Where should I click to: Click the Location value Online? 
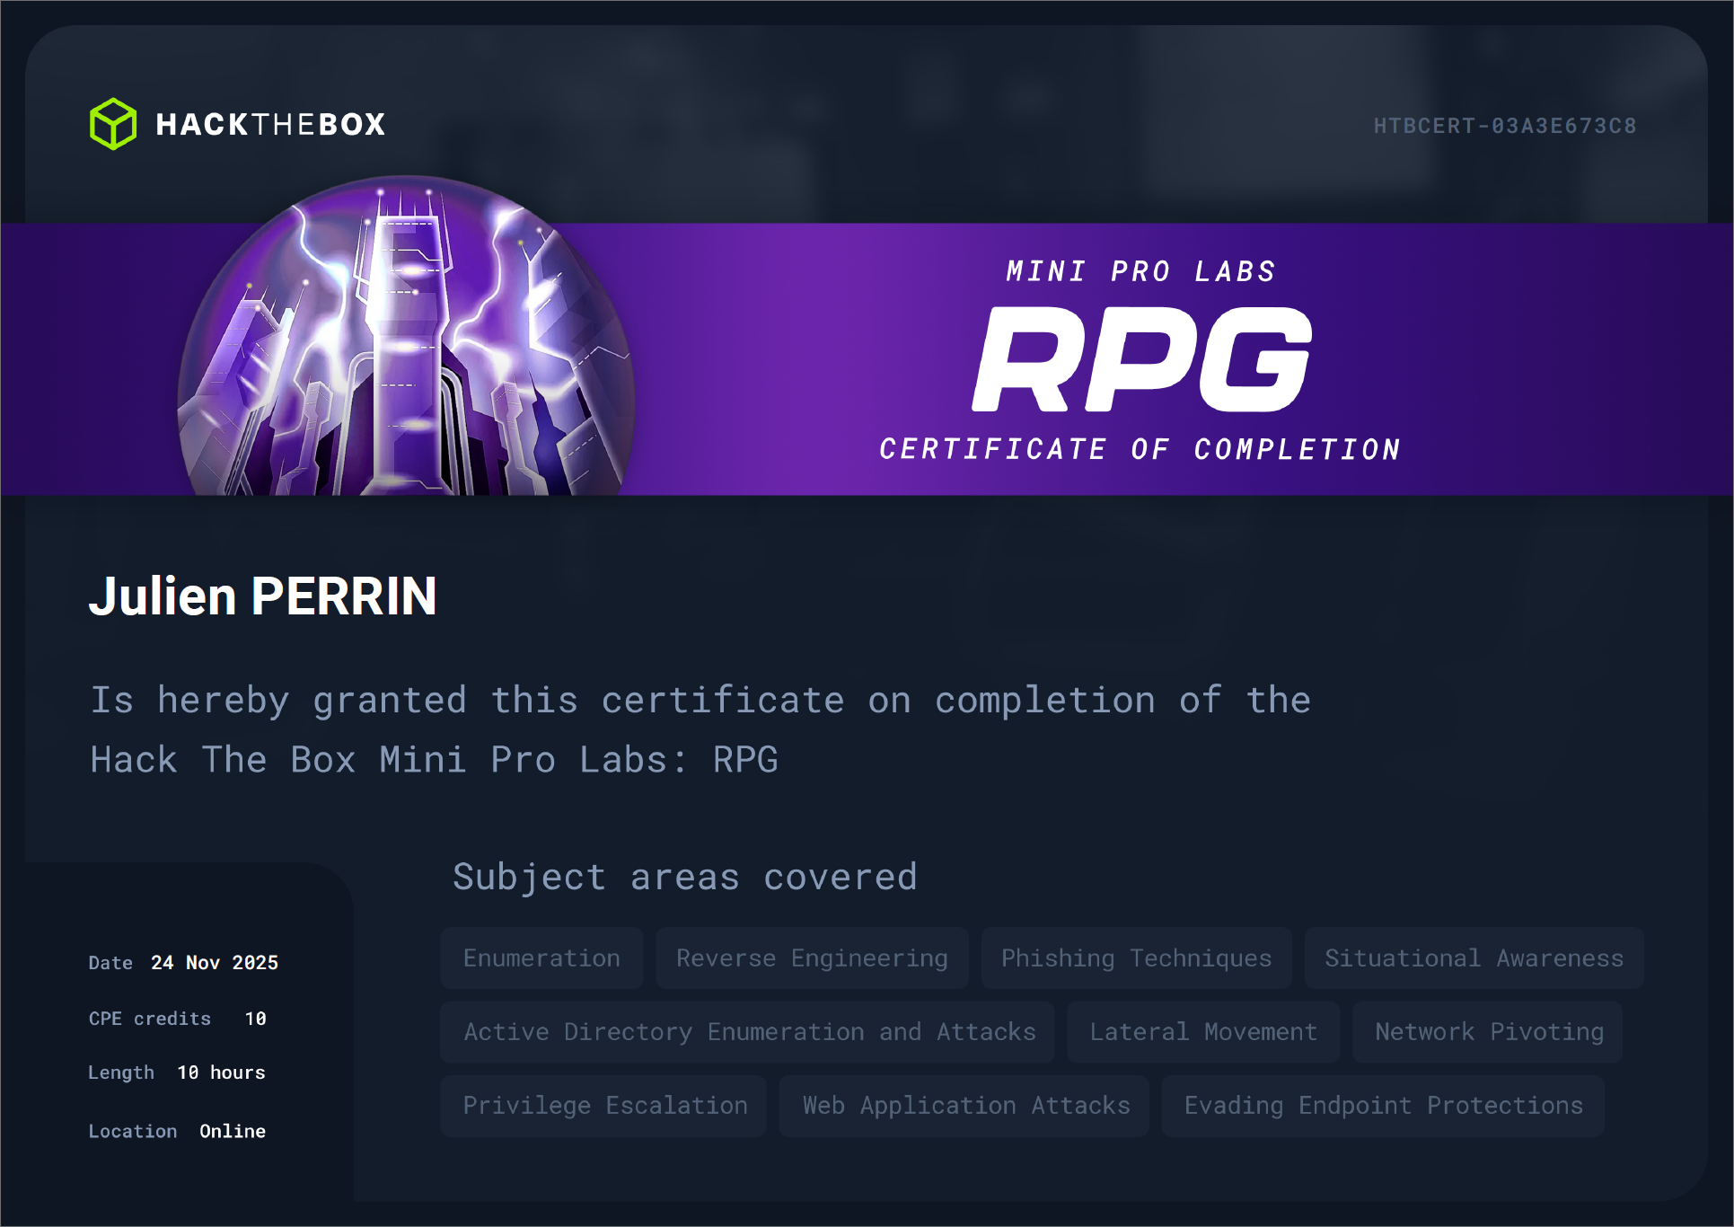tap(233, 1131)
